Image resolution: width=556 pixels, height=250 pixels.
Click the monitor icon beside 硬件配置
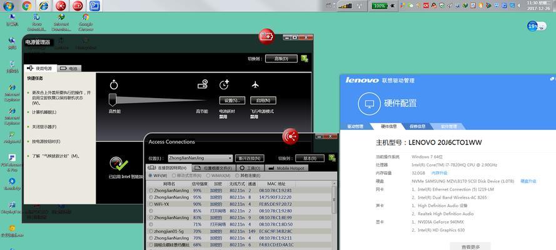[369, 103]
